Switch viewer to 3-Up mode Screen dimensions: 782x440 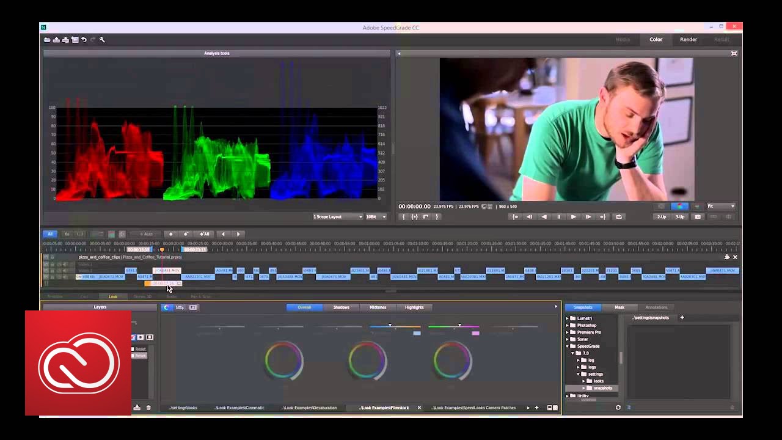pos(680,217)
